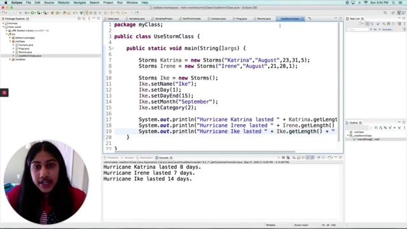Open macOS Notification Center icon
This screenshot has height=229, width=407.
pos(401,3)
